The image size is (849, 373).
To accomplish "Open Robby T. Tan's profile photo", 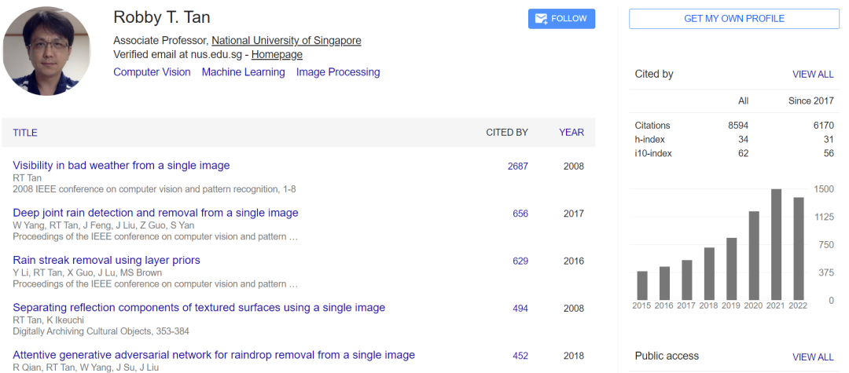I will (x=48, y=52).
